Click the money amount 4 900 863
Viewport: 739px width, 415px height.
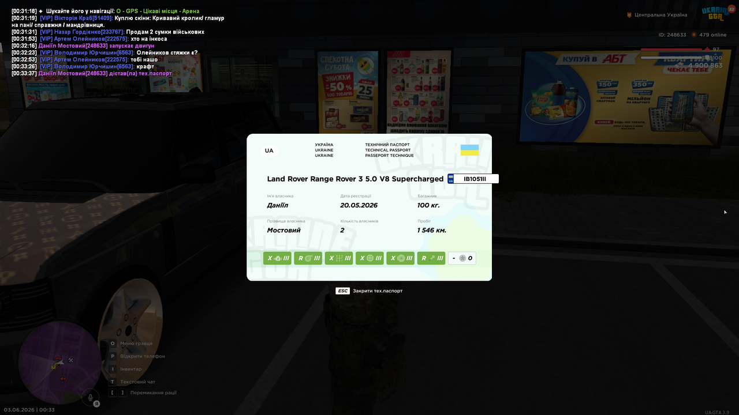[706, 66]
